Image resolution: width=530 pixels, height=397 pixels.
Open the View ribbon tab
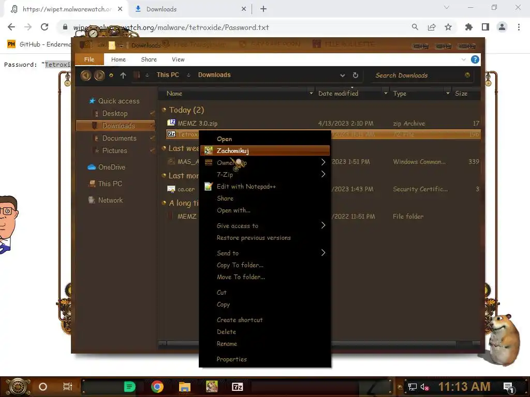[x=178, y=59]
